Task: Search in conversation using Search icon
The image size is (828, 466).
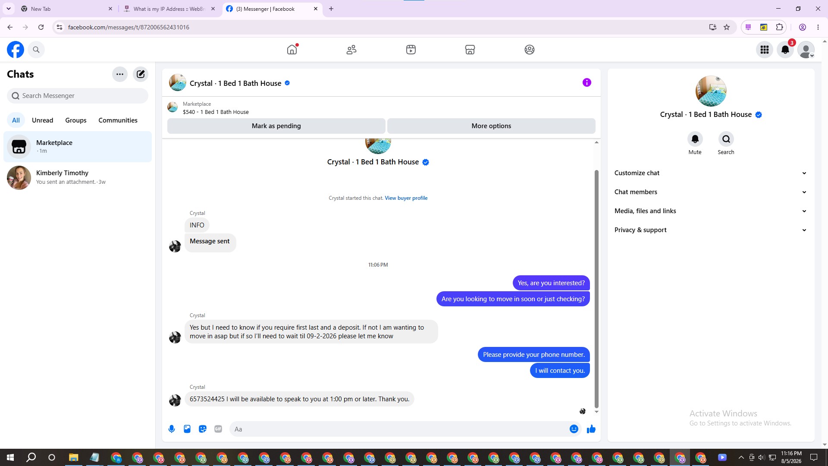Action: coord(726,139)
